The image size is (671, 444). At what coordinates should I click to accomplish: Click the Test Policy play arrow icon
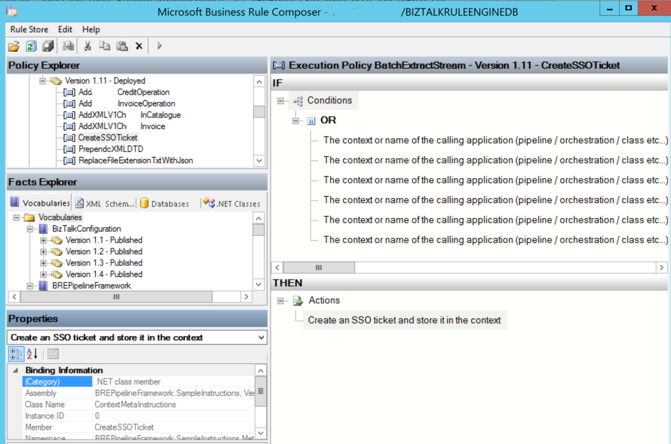click(160, 46)
